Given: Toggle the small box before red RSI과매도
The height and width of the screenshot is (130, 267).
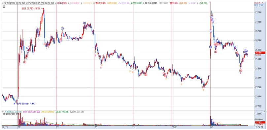Looking at the screenshot, I should point(56,3).
